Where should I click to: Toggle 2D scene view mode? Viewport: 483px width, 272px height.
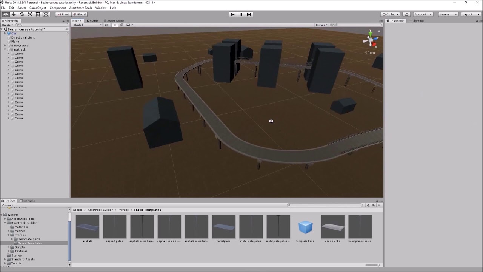tap(106, 25)
